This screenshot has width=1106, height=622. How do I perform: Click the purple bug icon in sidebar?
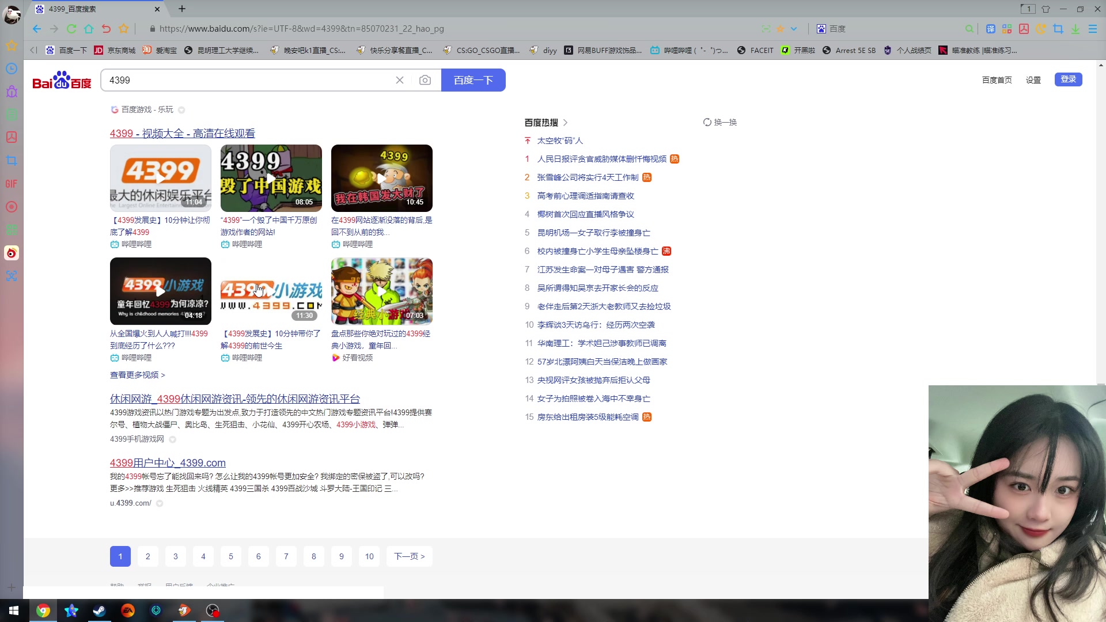pos(12,92)
